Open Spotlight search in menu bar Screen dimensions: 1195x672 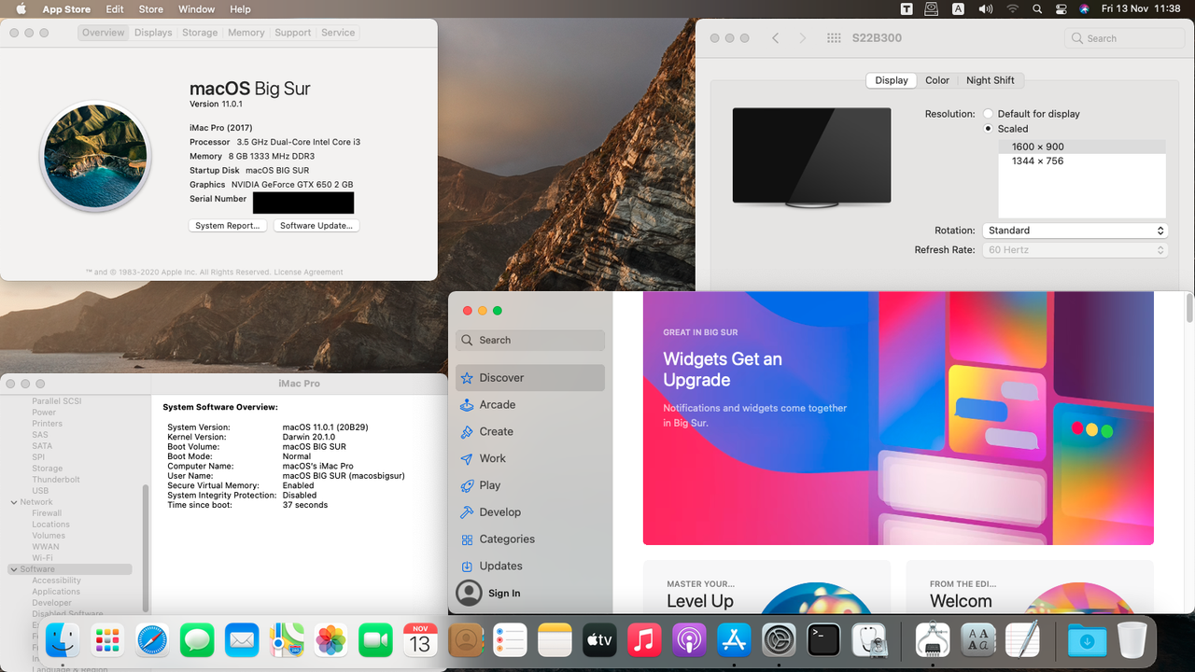pyautogui.click(x=1037, y=9)
